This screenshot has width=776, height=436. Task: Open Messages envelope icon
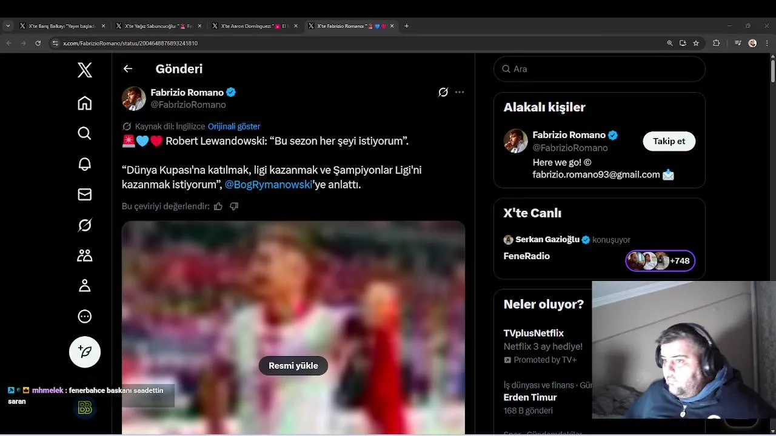85,194
